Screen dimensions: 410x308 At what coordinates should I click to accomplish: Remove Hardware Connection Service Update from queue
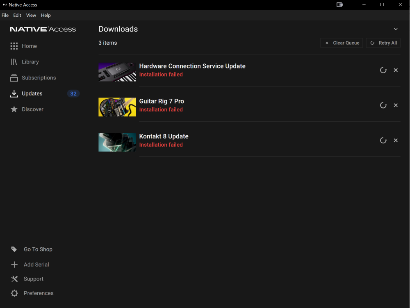396,70
